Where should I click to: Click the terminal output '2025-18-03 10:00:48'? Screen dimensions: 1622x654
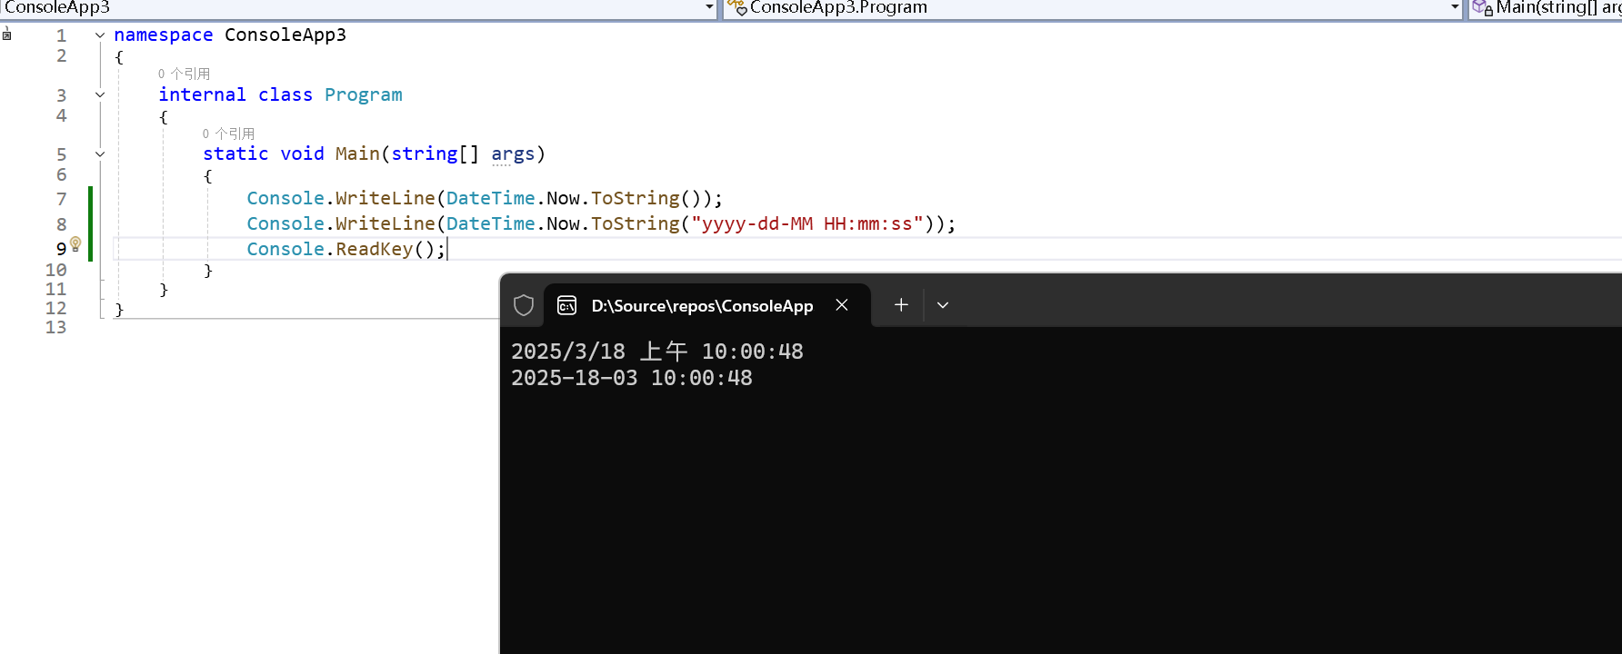pyautogui.click(x=632, y=378)
